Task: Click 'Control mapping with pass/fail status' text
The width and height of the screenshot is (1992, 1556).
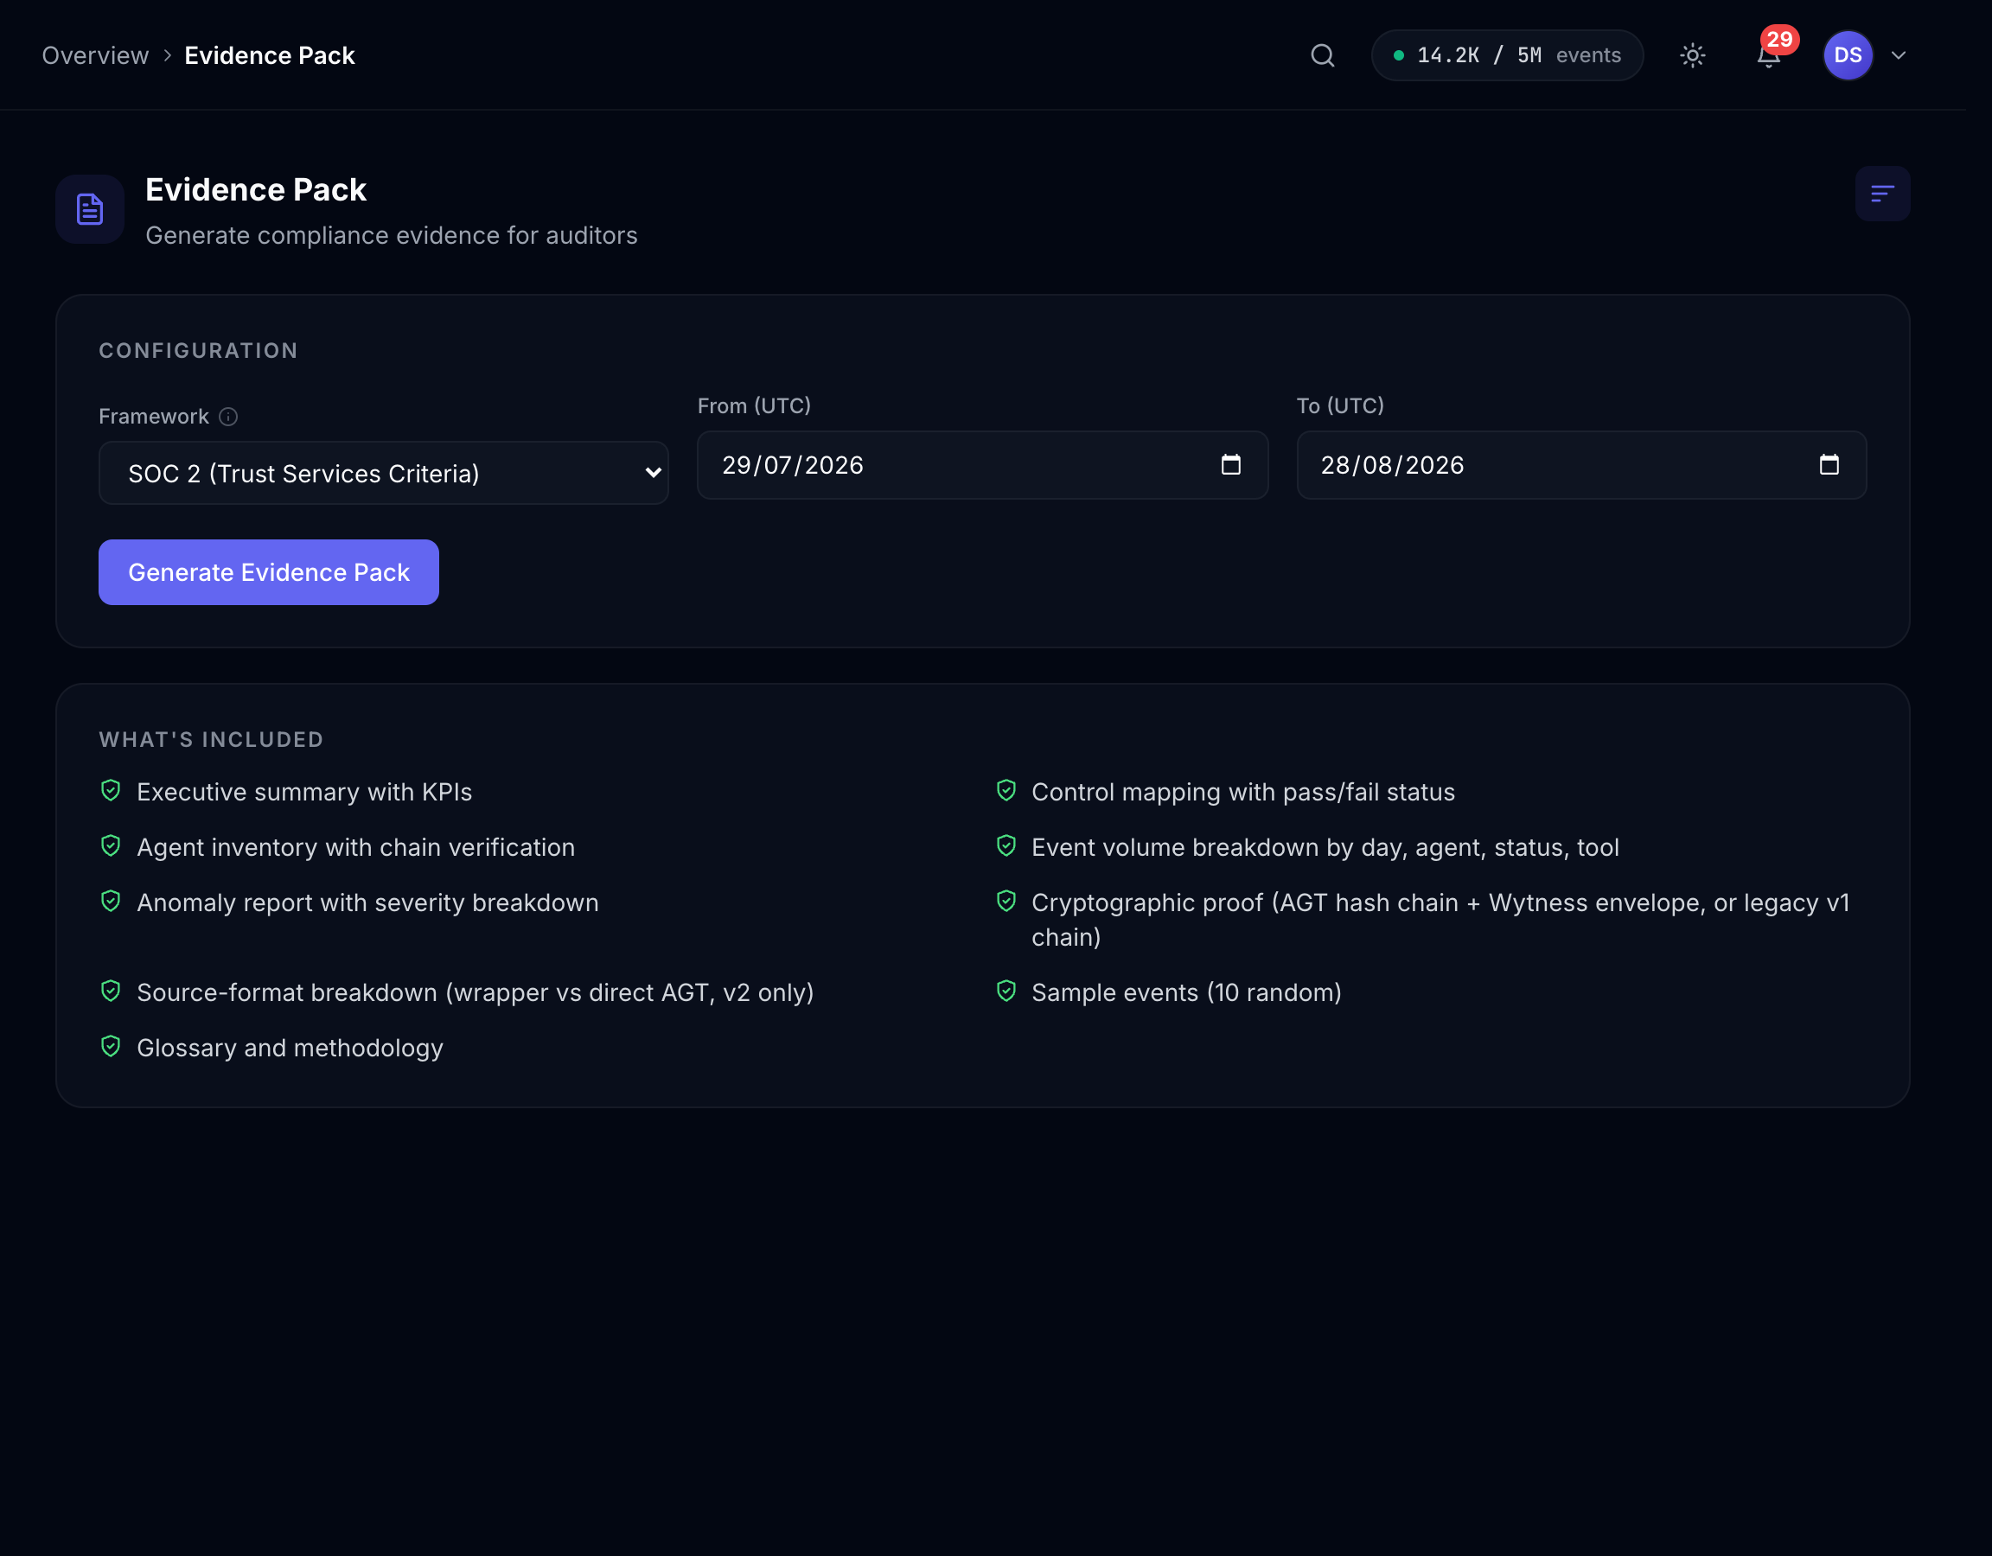Action: pyautogui.click(x=1243, y=792)
